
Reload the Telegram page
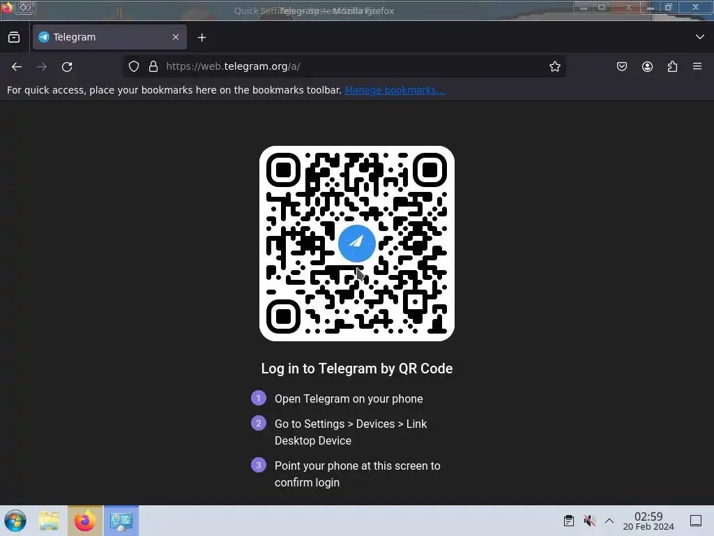[67, 66]
